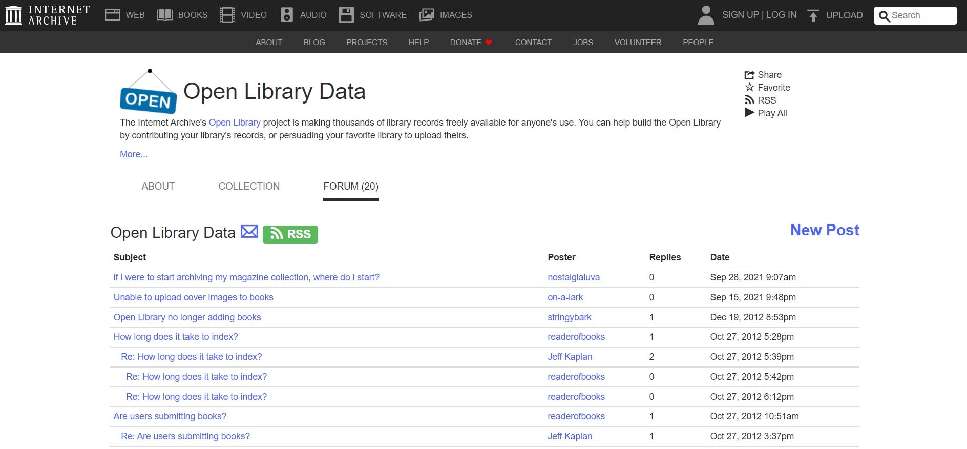The width and height of the screenshot is (967, 449).
Task: Open Jeff Kaplan's reply about indexing
Action: pos(192,357)
